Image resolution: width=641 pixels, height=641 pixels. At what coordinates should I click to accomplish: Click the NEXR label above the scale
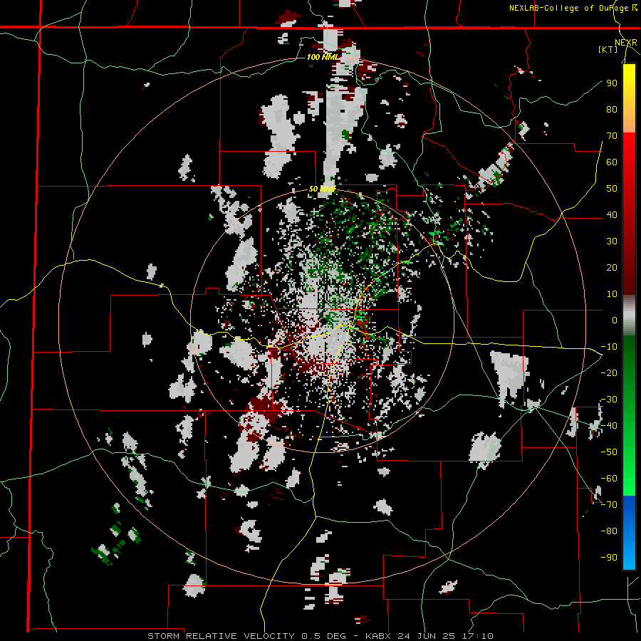click(626, 43)
